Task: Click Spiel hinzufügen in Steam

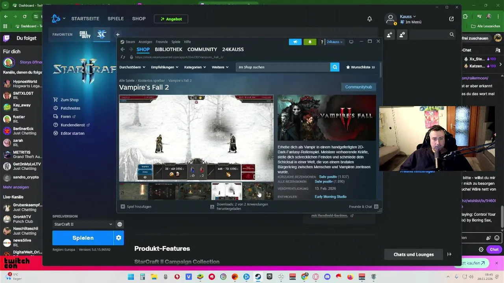Action: tap(136, 207)
